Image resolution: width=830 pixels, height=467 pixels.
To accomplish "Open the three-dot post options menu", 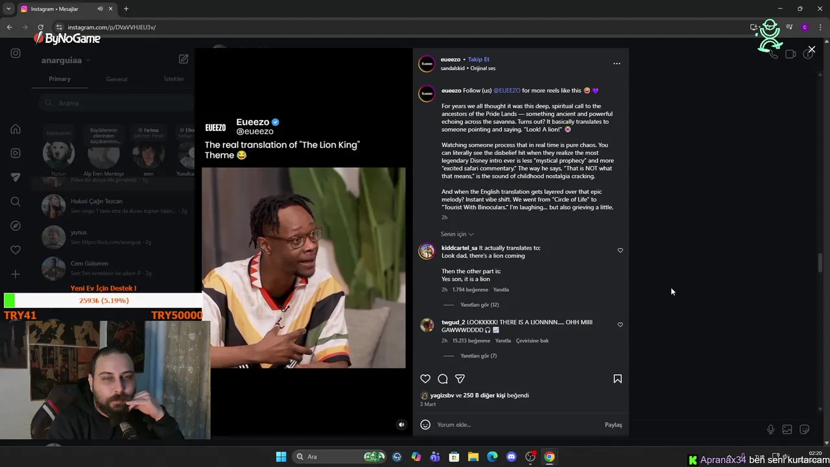I will (x=617, y=64).
